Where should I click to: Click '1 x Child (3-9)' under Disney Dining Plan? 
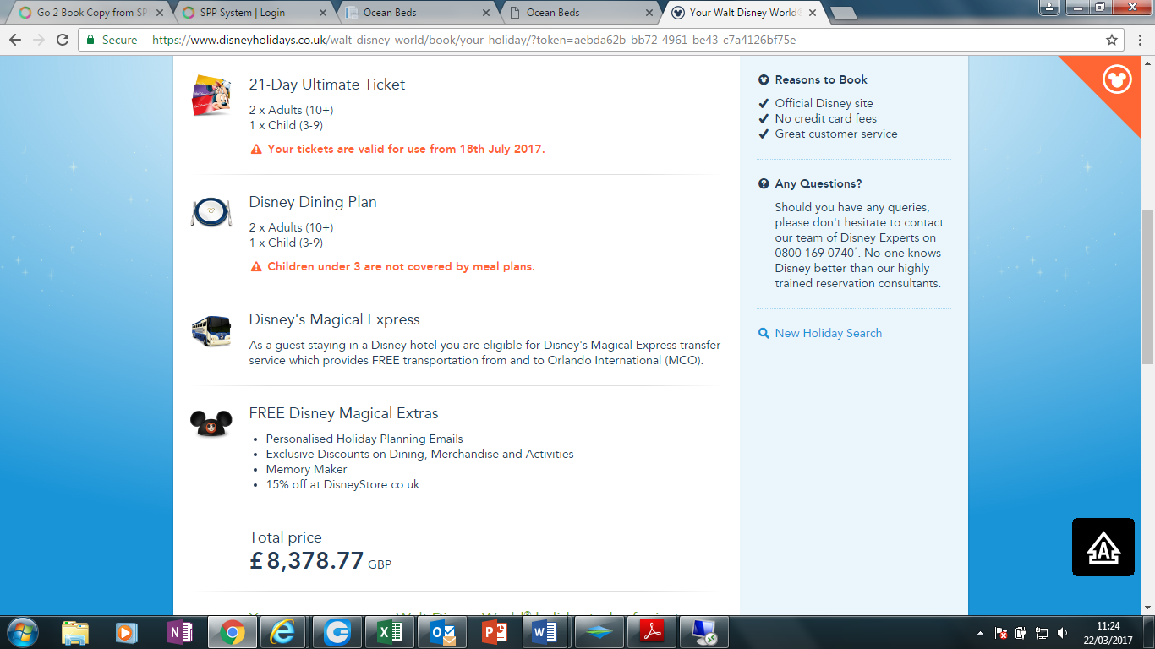pos(286,243)
